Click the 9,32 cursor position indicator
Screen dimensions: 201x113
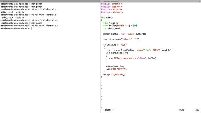click(182, 110)
